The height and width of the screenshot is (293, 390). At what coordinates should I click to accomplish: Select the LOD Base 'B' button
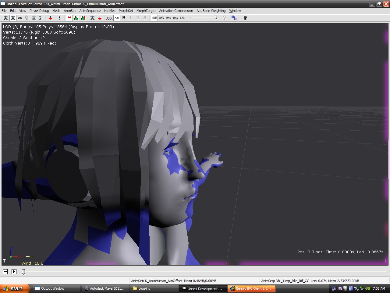tap(124, 18)
